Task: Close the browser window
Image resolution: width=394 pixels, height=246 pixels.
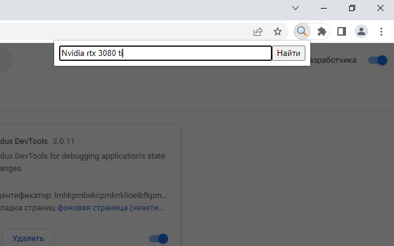Action: (x=380, y=8)
